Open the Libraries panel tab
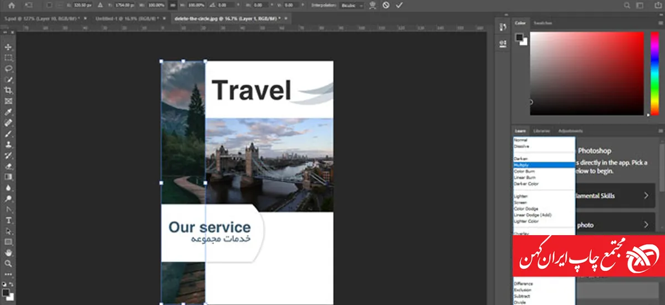This screenshot has width=665, height=305. [541, 131]
